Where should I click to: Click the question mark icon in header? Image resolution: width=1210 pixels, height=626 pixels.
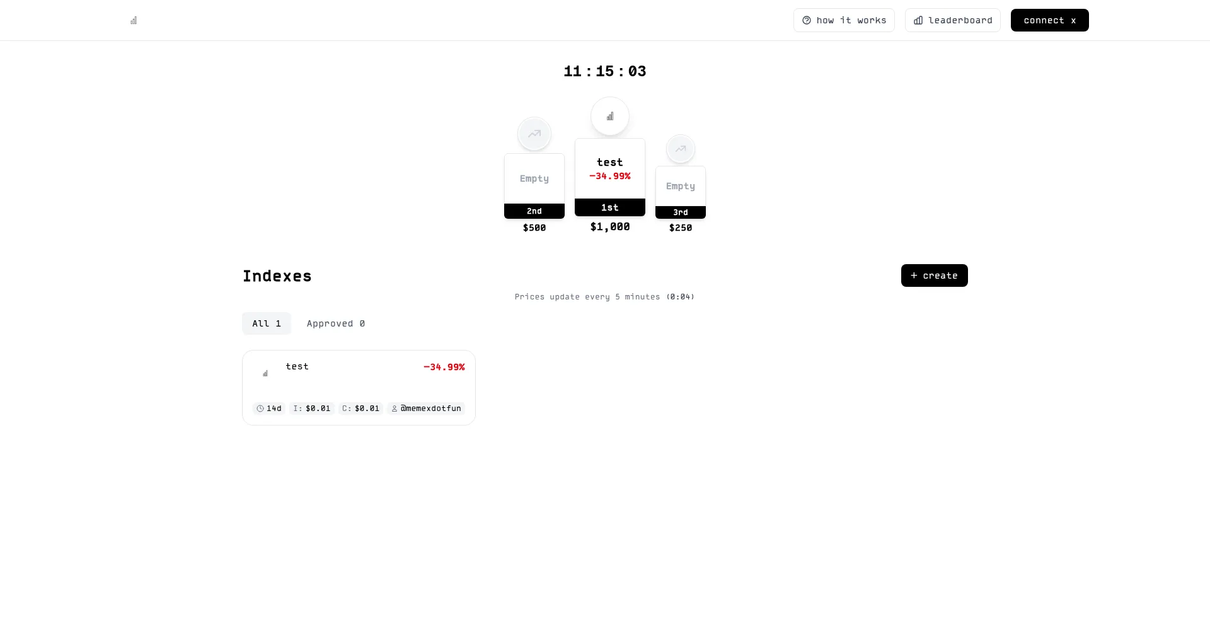pos(807,21)
